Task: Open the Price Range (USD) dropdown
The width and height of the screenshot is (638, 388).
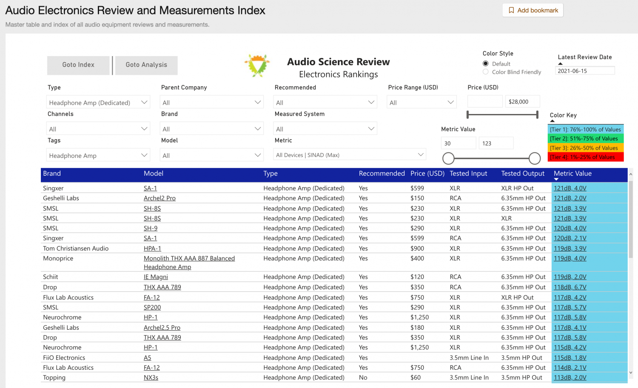Action: pyautogui.click(x=422, y=102)
